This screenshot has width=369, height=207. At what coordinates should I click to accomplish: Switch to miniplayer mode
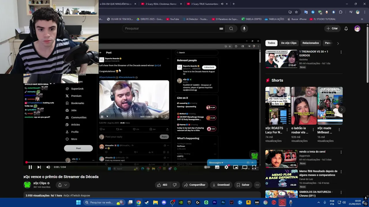coord(236,167)
